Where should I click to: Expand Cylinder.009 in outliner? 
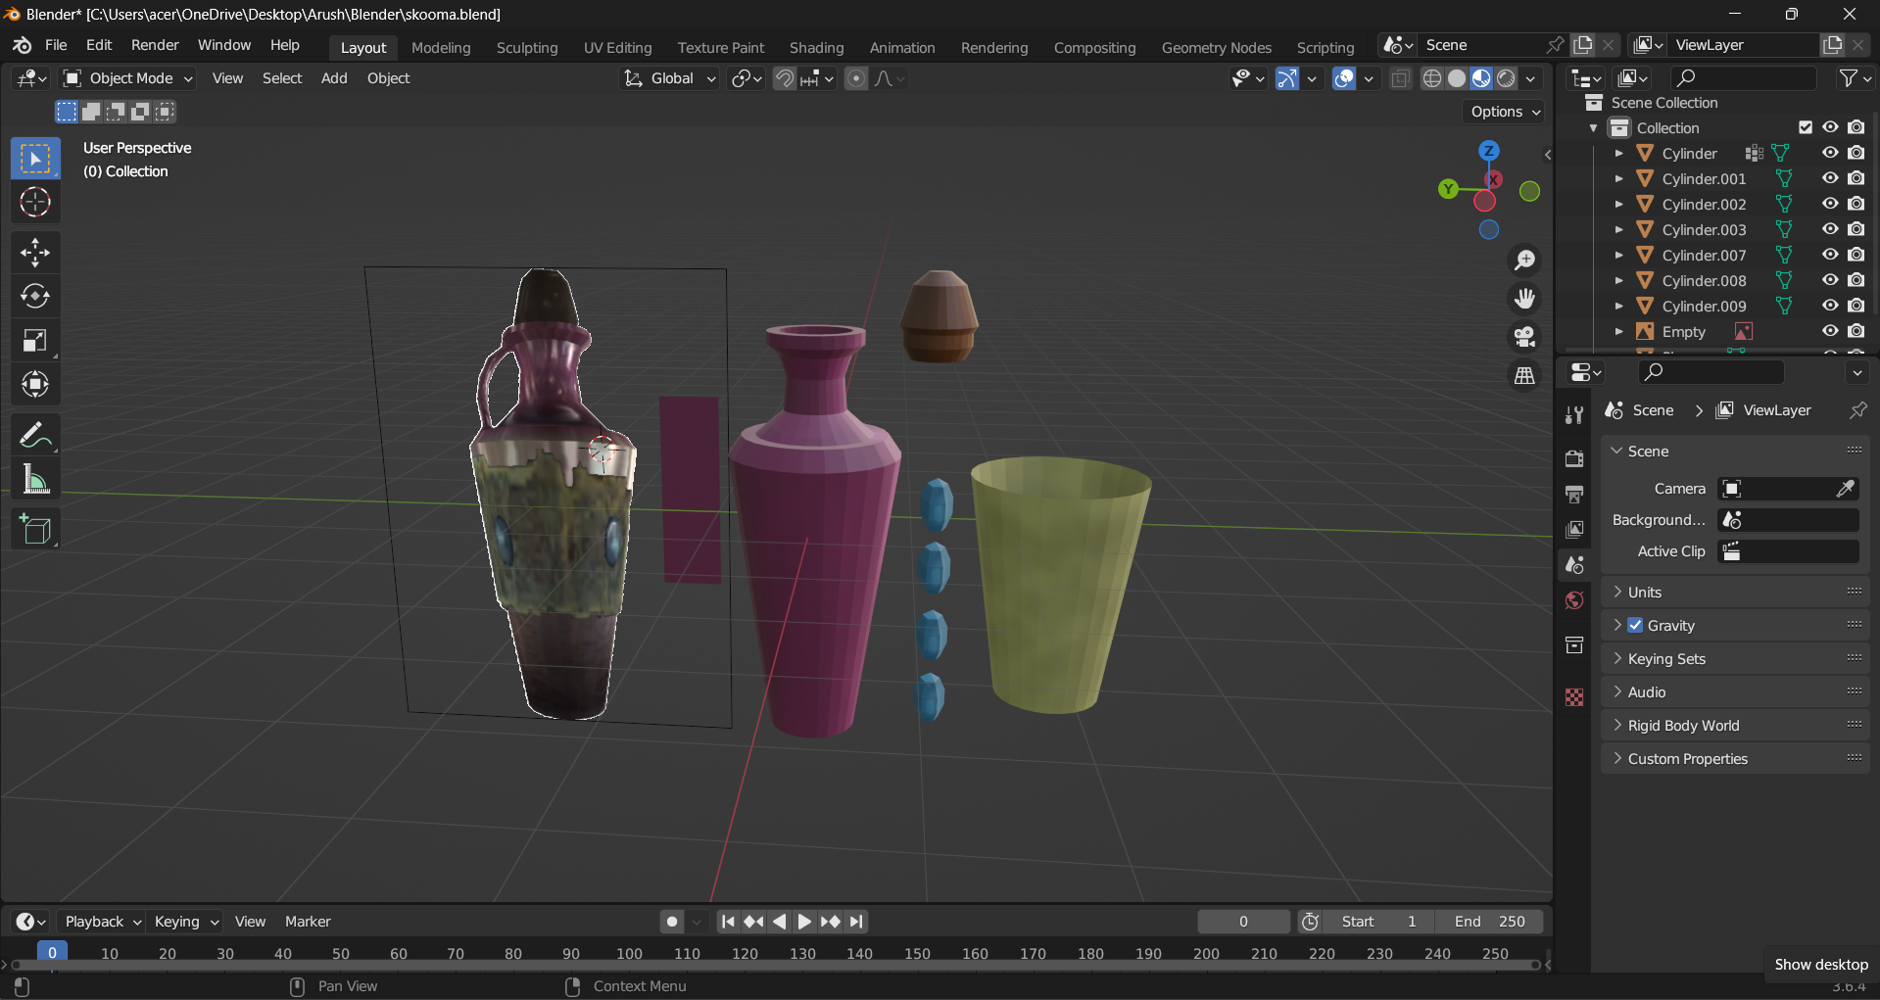click(x=1618, y=306)
